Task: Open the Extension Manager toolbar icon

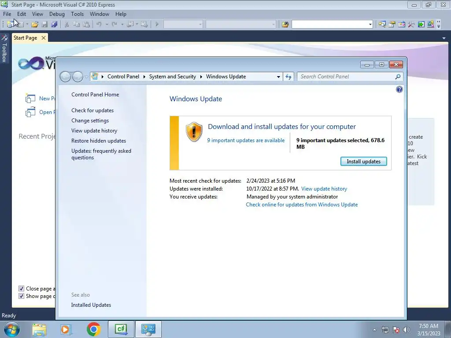Action: [x=431, y=25]
